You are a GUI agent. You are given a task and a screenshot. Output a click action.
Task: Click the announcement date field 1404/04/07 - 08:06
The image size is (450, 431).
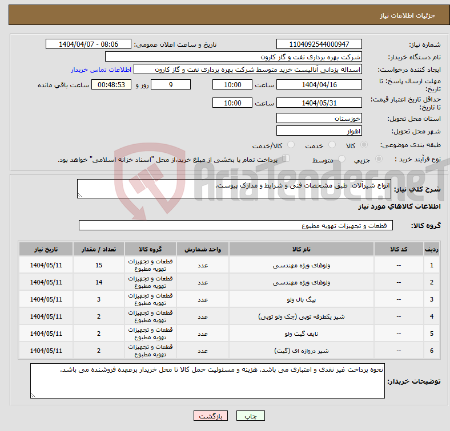tap(89, 44)
